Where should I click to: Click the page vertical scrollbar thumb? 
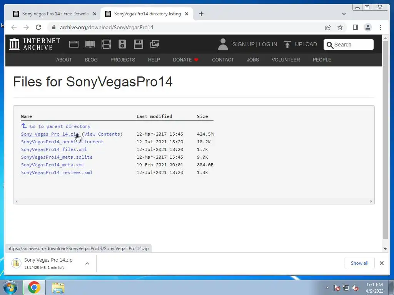click(x=385, y=140)
